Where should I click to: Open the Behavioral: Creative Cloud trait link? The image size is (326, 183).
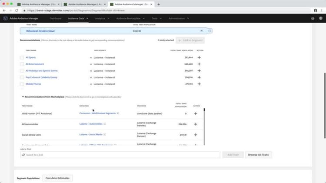click(40, 31)
